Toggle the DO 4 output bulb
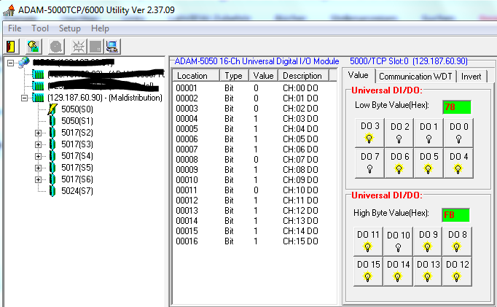 (458, 163)
